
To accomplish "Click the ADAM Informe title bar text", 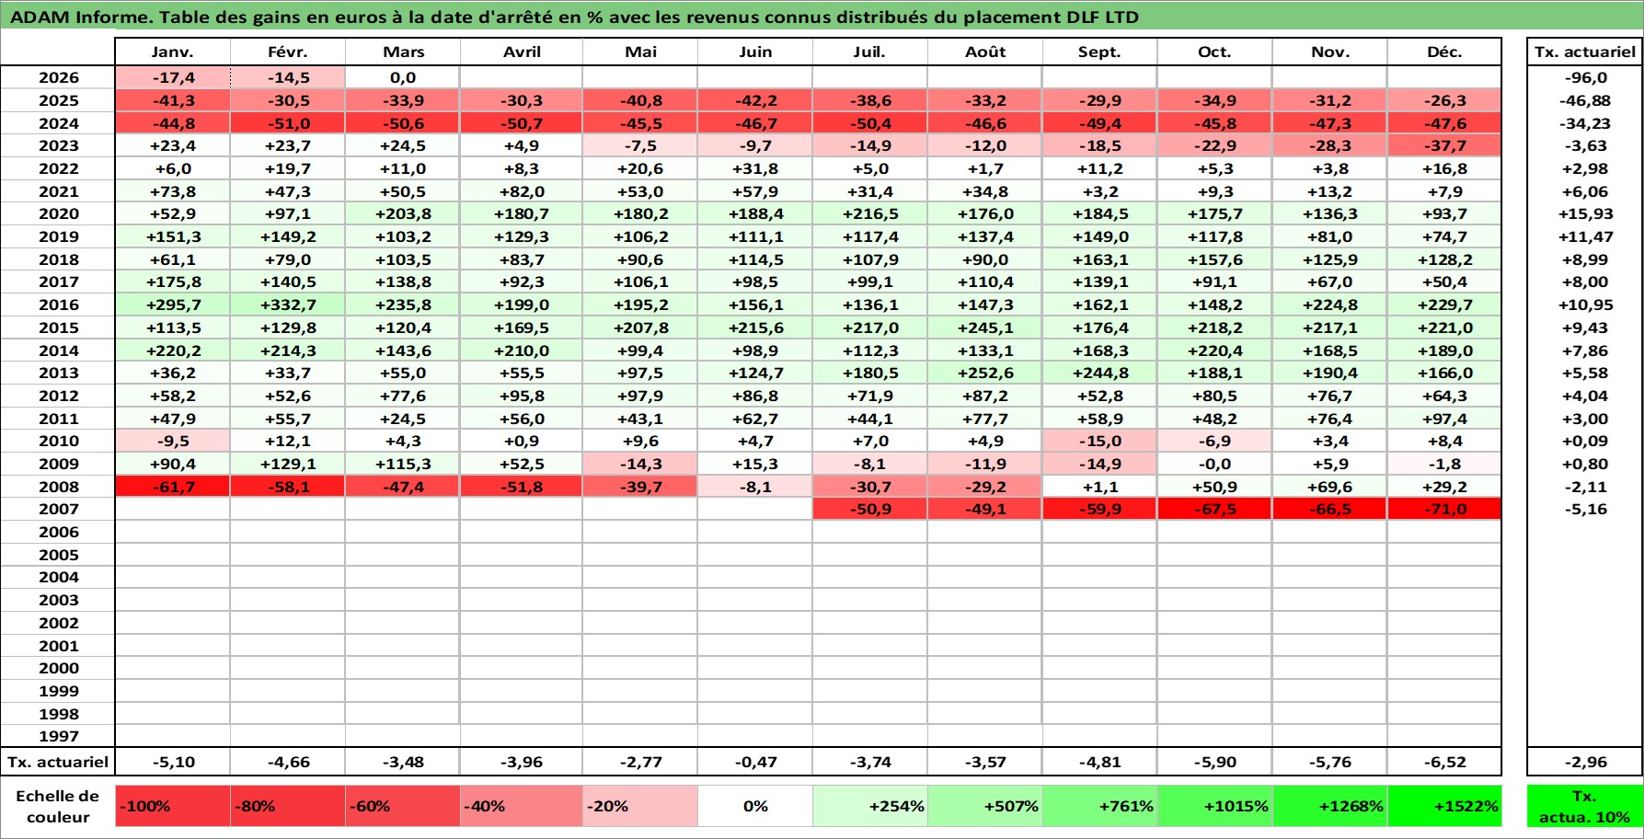I will tap(574, 17).
